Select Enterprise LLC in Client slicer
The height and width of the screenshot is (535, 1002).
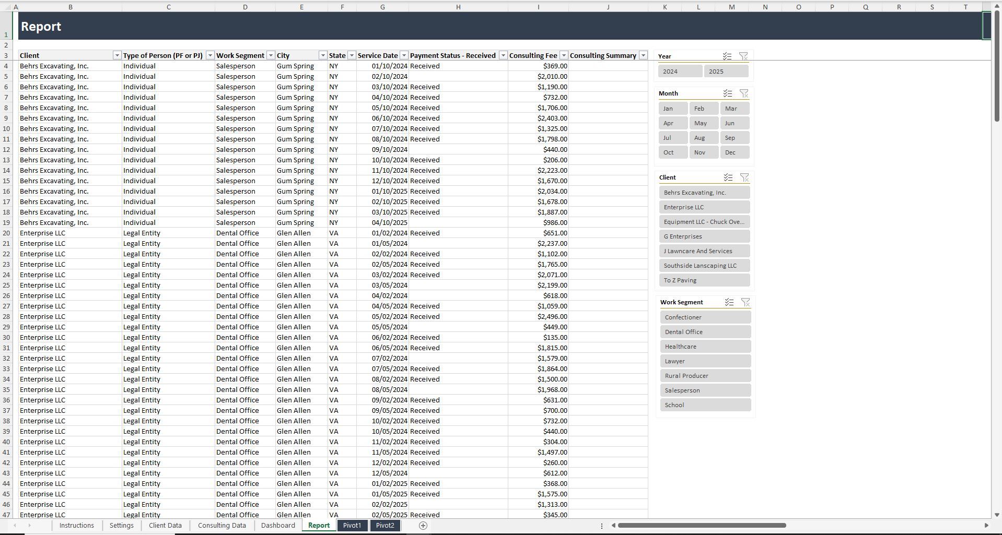[704, 207]
